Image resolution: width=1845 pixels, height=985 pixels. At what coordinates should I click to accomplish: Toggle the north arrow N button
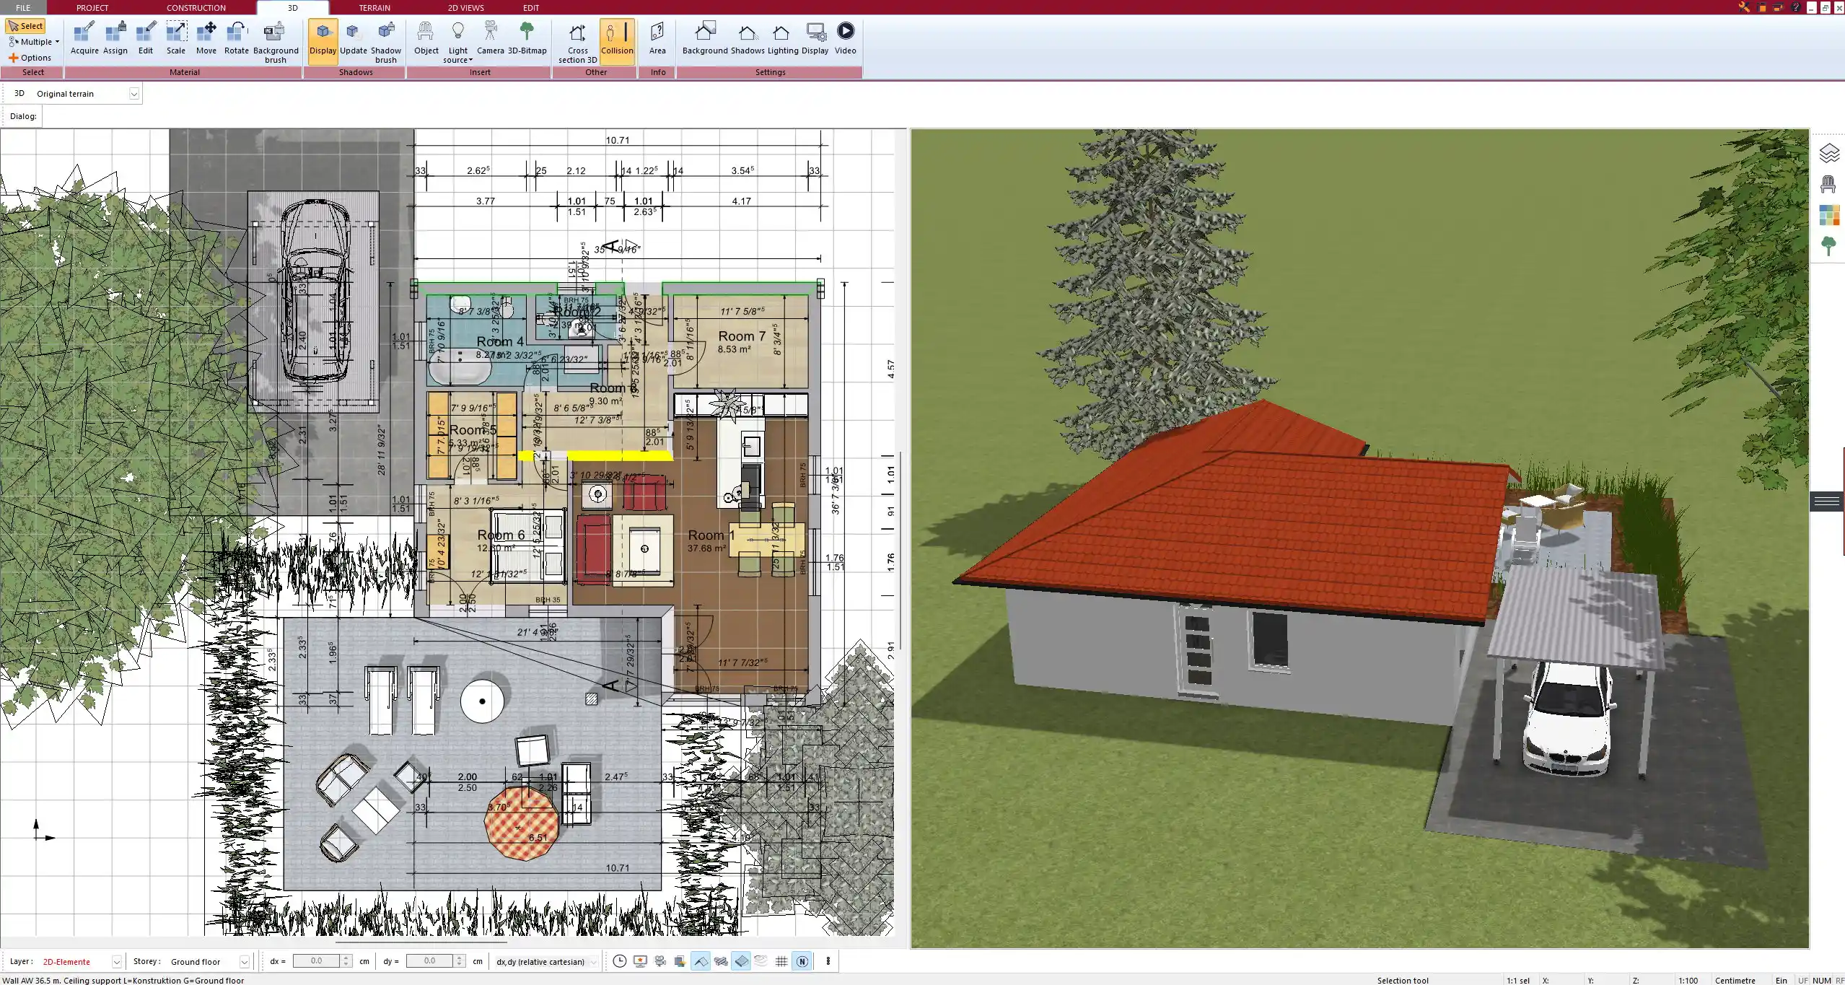[x=802, y=961]
